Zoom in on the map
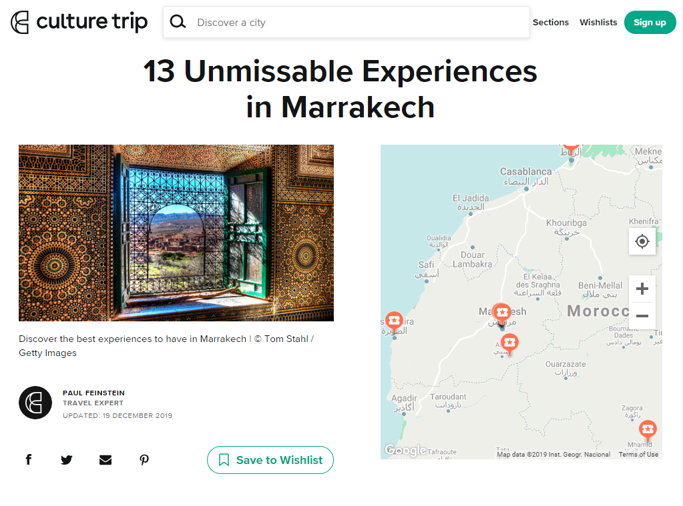683x506 pixels. pos(642,289)
